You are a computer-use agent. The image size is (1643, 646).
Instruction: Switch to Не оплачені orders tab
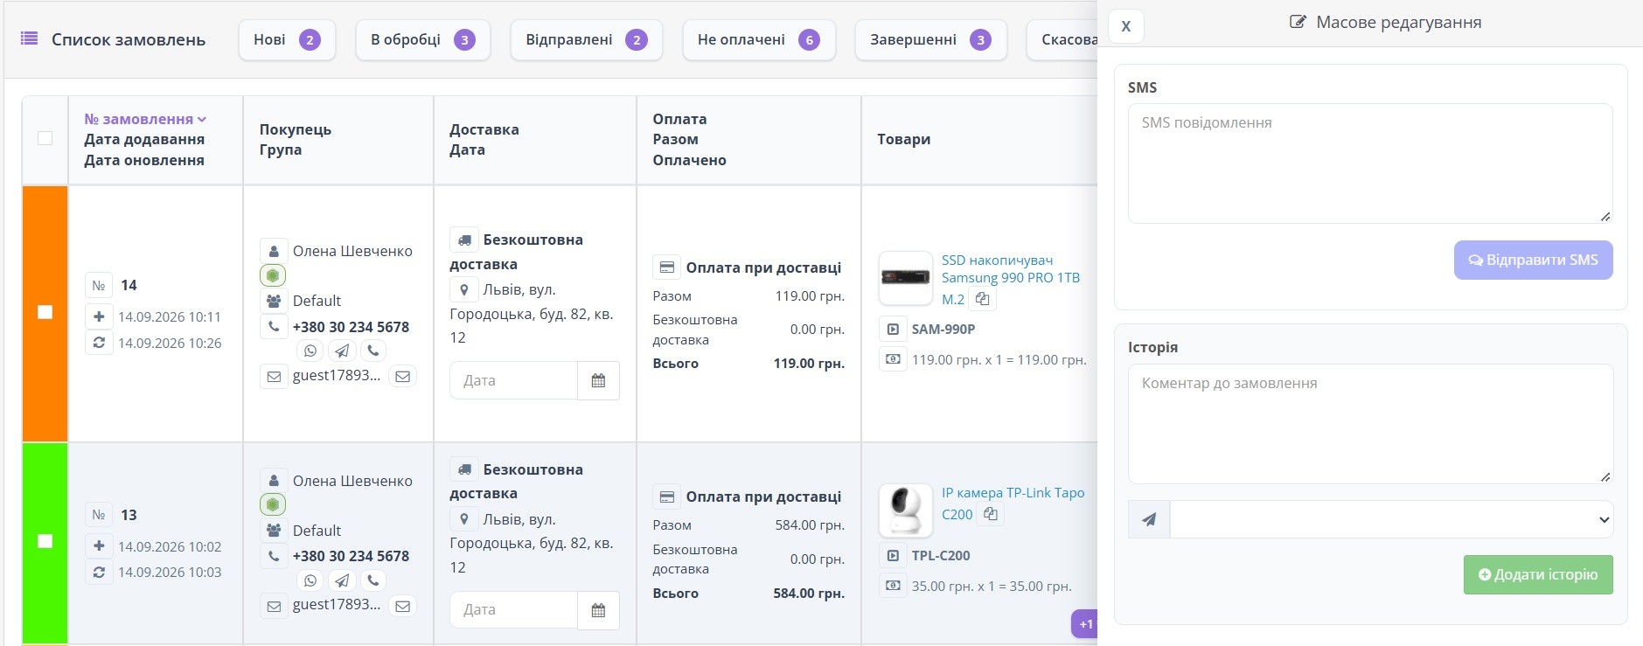click(758, 39)
